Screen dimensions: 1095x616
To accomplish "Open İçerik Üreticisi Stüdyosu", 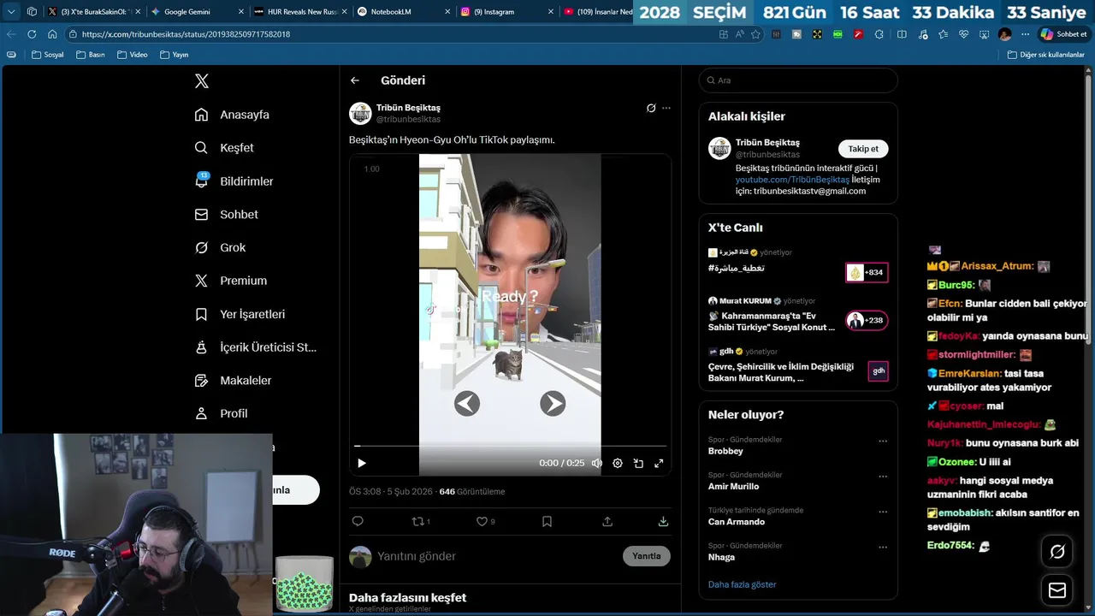I will [256, 347].
